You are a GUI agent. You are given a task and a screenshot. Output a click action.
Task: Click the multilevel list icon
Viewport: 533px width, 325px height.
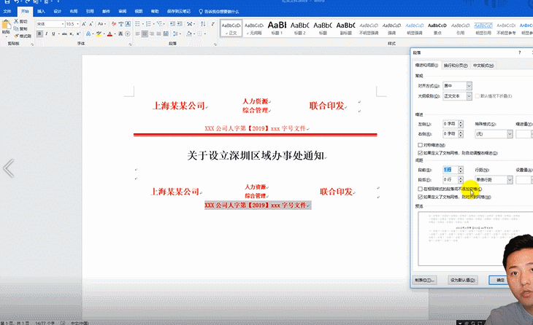tap(159, 24)
